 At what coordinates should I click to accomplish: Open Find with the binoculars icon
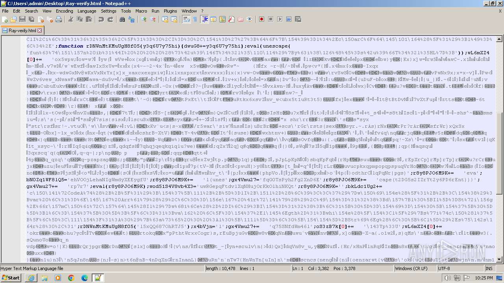coord(122,19)
